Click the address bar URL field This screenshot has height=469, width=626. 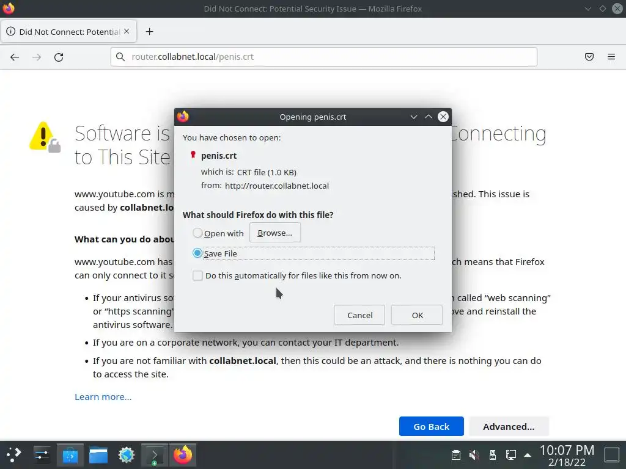click(324, 57)
